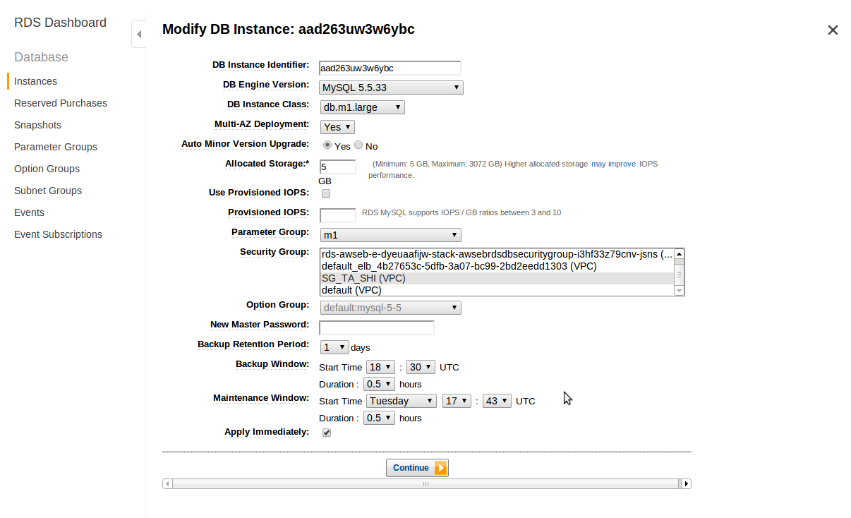This screenshot has height=518, width=851.
Task: Click the right arrow of horizontal scrollbar
Action: point(685,483)
